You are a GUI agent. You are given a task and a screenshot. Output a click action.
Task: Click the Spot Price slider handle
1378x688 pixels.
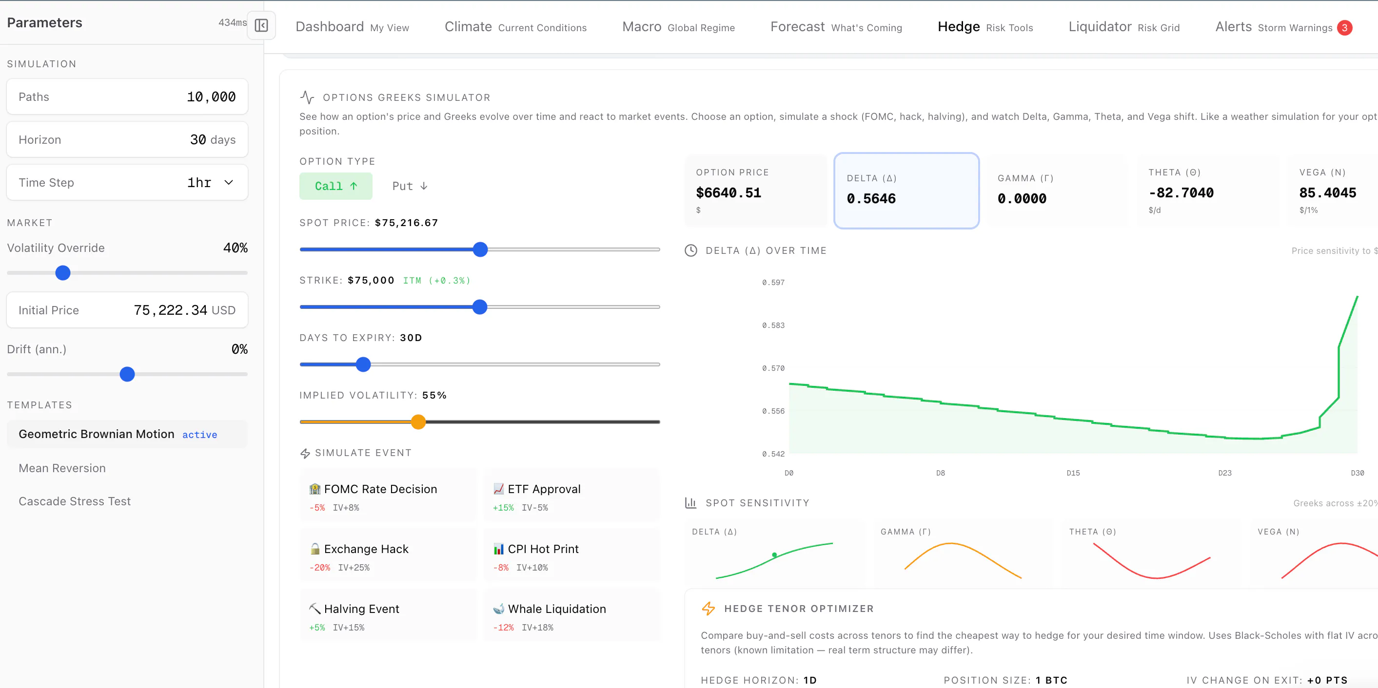pos(480,249)
